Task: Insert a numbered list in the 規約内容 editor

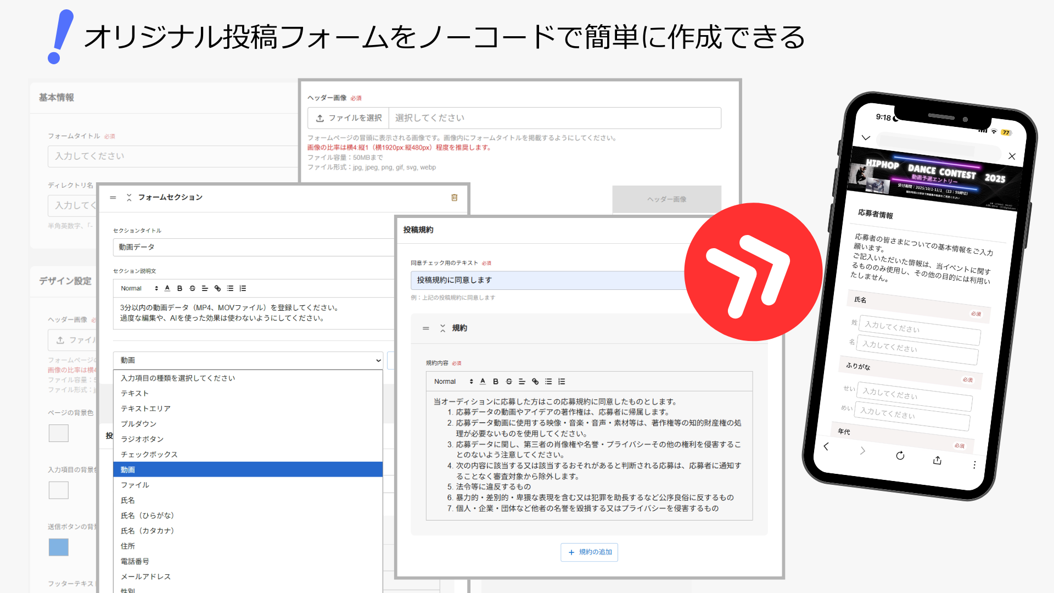Action: click(561, 381)
